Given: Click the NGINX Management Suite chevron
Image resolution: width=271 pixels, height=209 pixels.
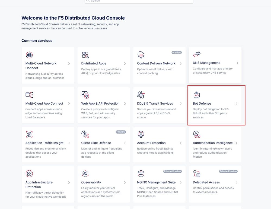Looking at the screenshot, I should coord(181,183).
